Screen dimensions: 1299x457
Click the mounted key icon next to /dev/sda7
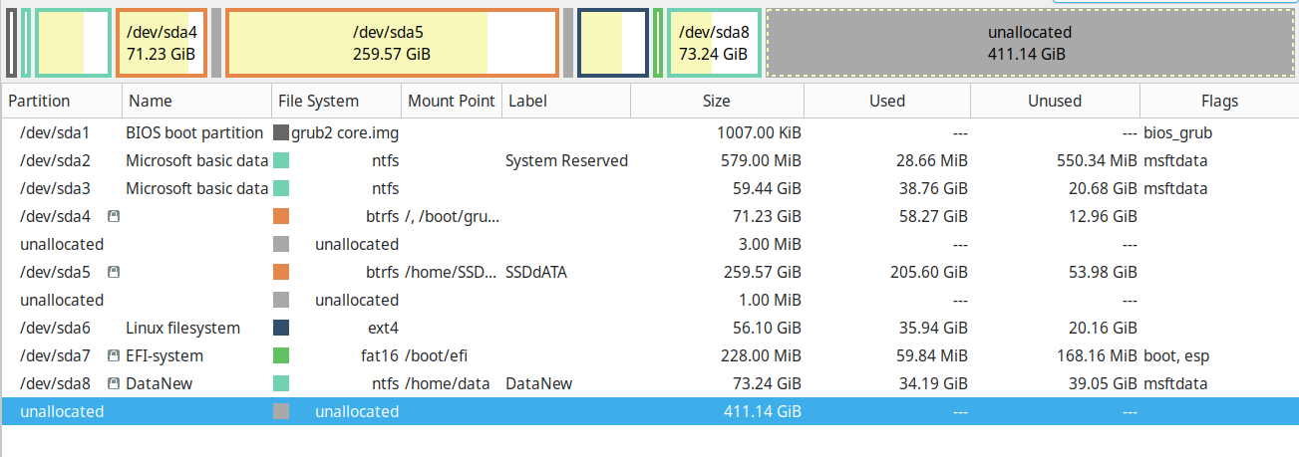click(x=114, y=355)
